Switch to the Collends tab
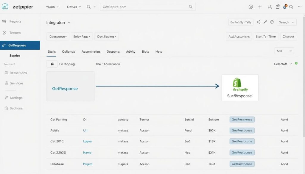 coord(68,51)
